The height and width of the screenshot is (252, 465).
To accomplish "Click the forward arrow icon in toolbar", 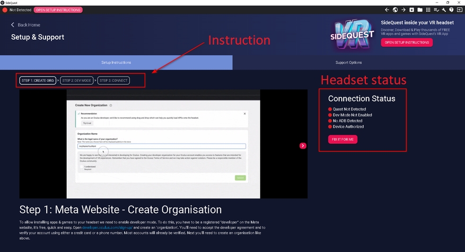I will (x=403, y=10).
